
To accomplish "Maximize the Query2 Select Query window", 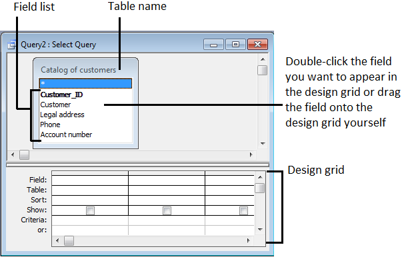I will 235,45.
